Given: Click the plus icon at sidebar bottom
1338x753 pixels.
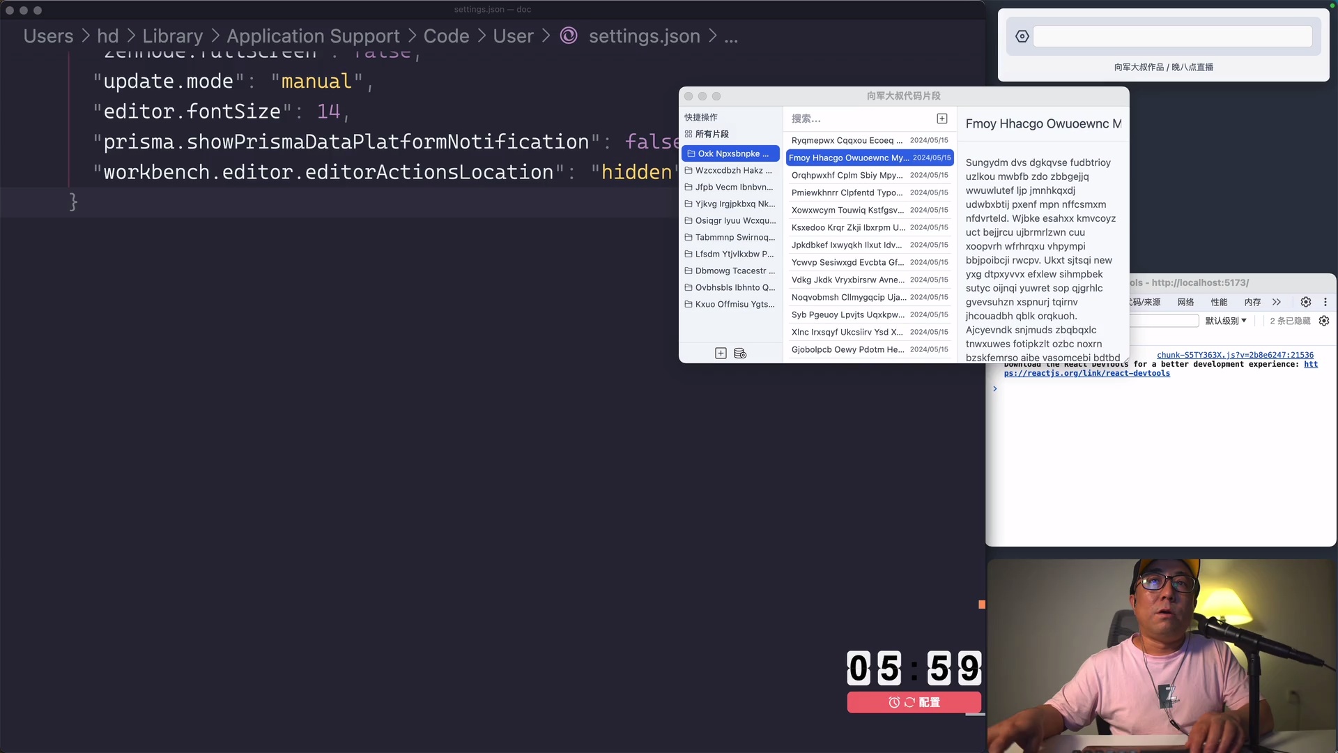Looking at the screenshot, I should (x=720, y=353).
